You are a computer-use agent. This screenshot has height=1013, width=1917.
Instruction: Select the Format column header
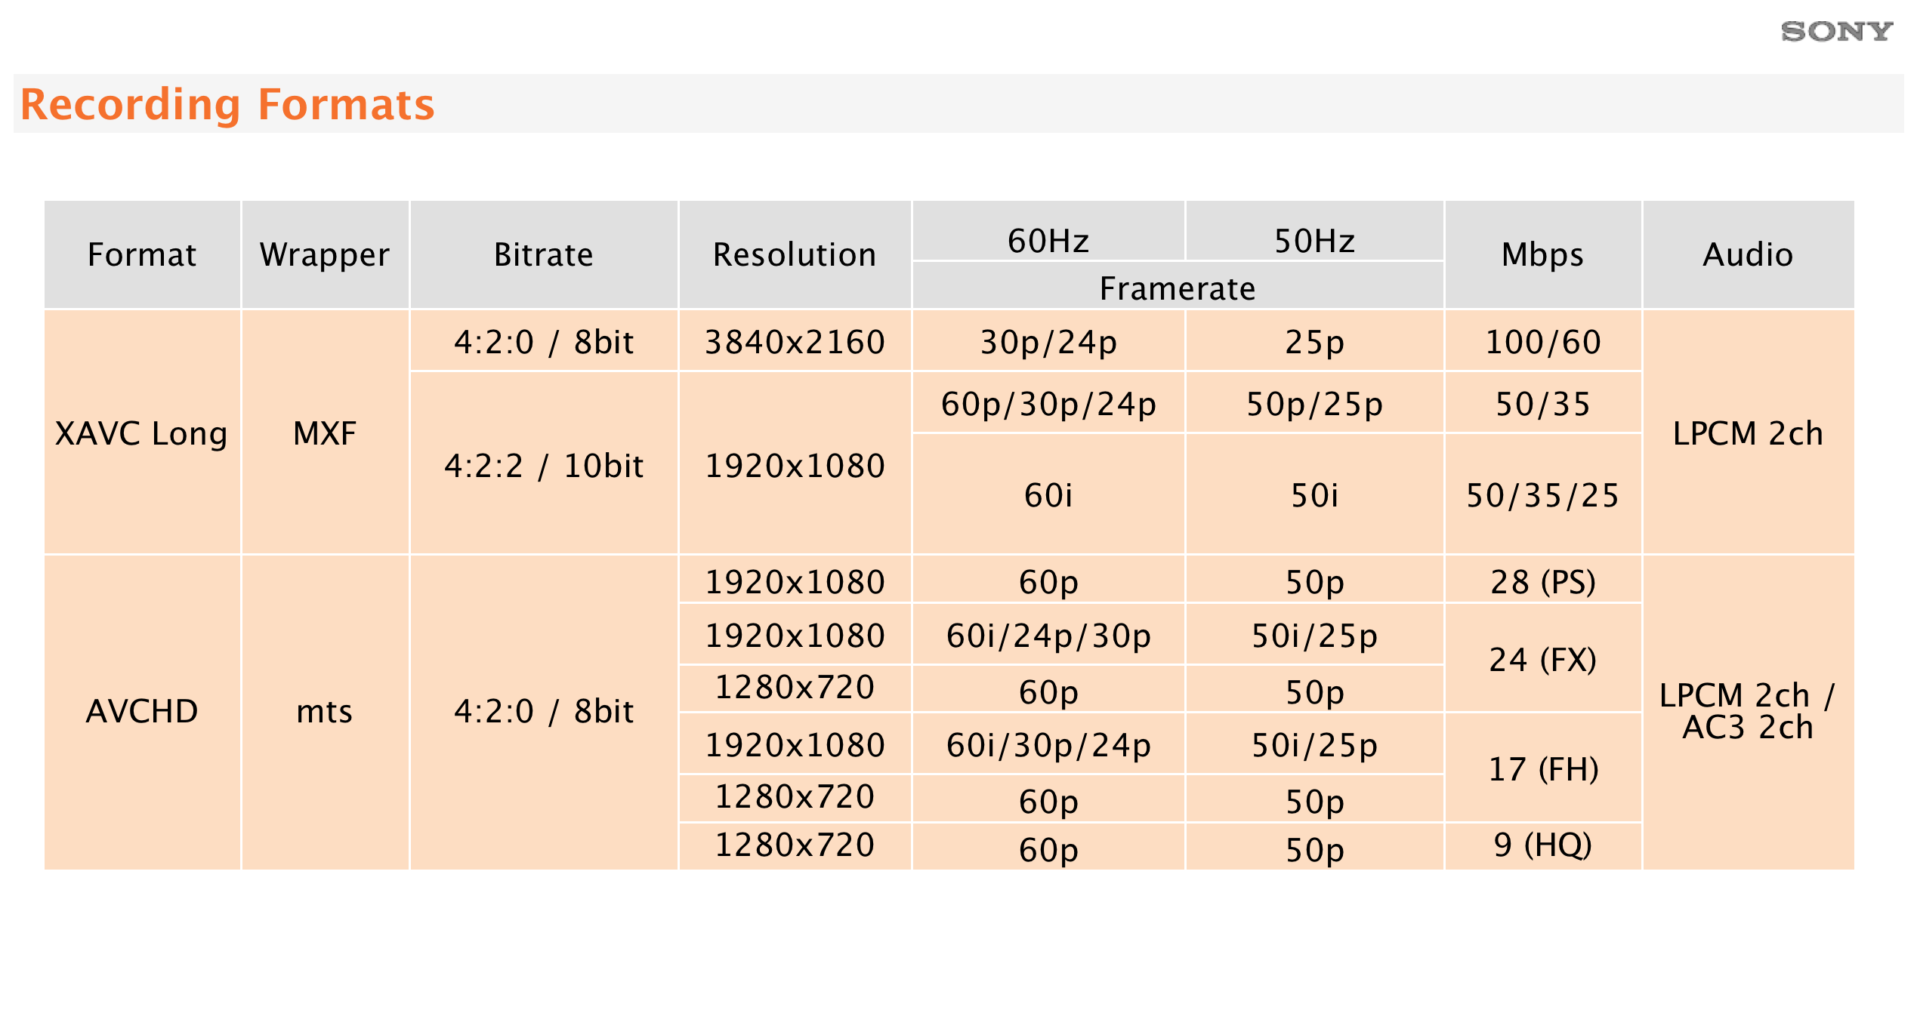click(x=142, y=255)
